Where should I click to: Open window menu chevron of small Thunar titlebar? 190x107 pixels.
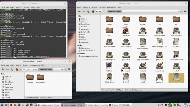coord(3,61)
